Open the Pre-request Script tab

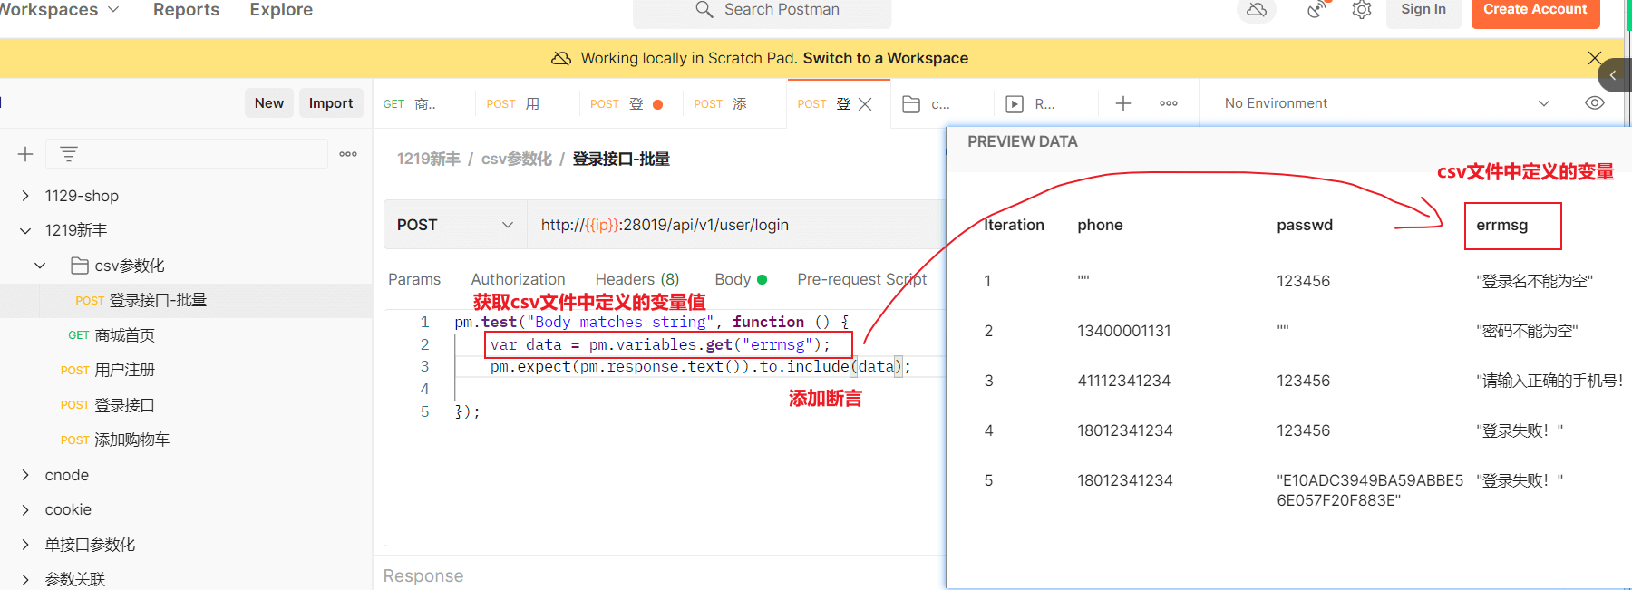pos(862,279)
